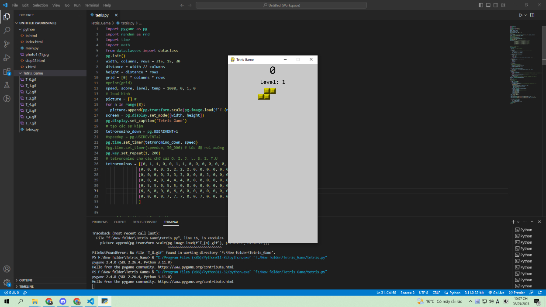Image resolution: width=546 pixels, height=307 pixels.
Task: Open the Extensions view
Action: 7,72
